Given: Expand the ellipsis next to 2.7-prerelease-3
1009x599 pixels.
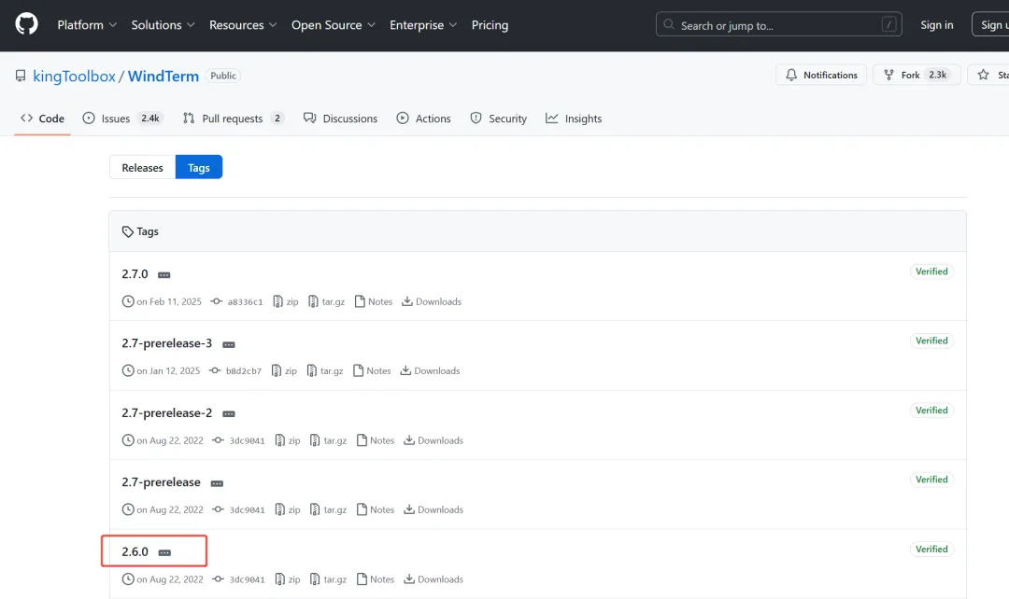Looking at the screenshot, I should tap(229, 344).
